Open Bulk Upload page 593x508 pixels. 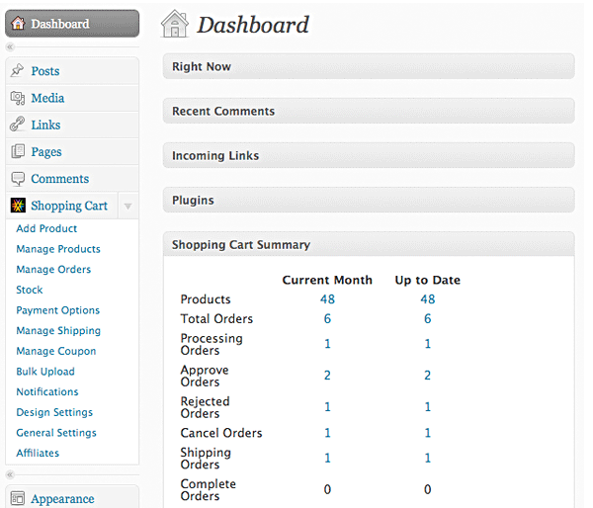coord(45,372)
